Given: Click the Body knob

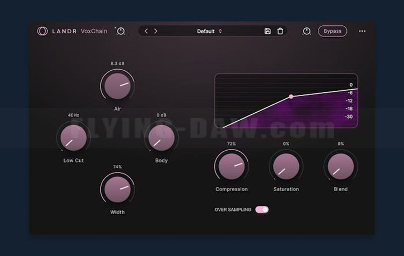Looking at the screenshot, I should tap(161, 137).
